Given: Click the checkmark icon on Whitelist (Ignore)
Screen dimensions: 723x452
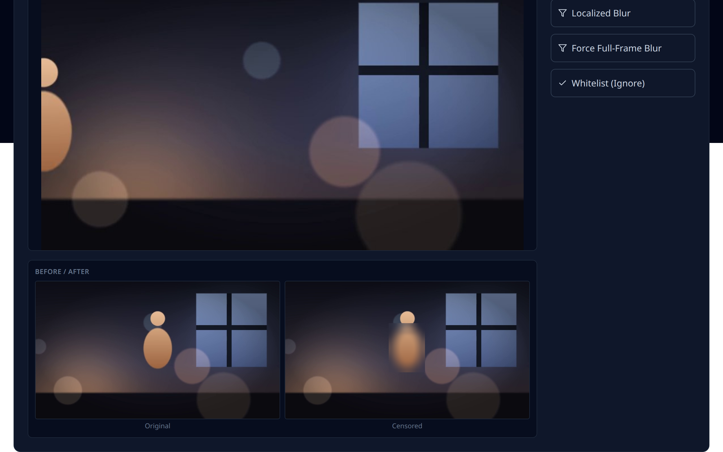Looking at the screenshot, I should point(562,83).
